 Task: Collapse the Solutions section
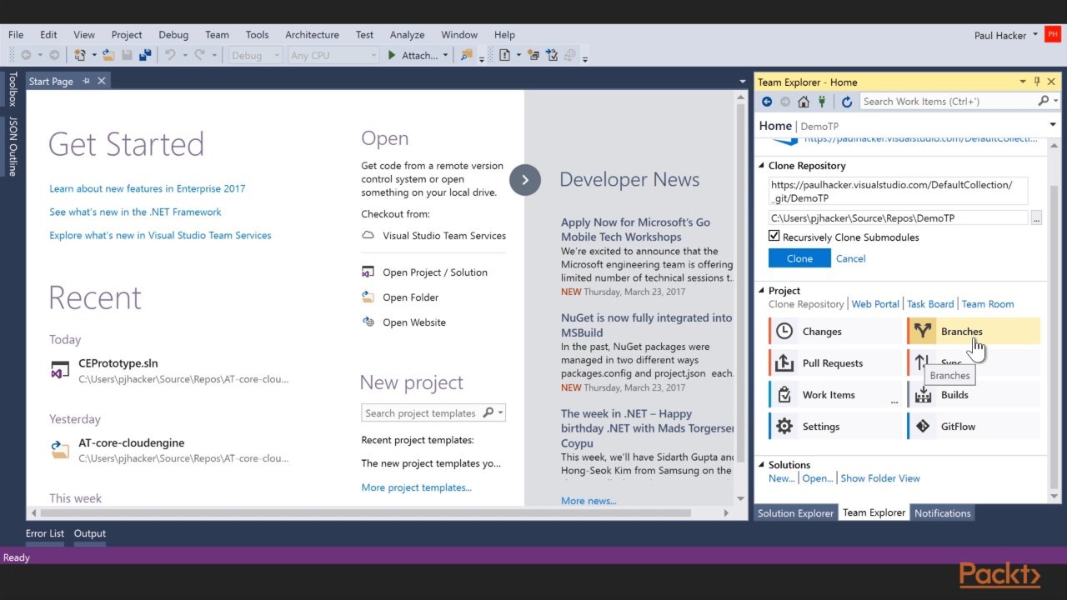click(x=761, y=465)
